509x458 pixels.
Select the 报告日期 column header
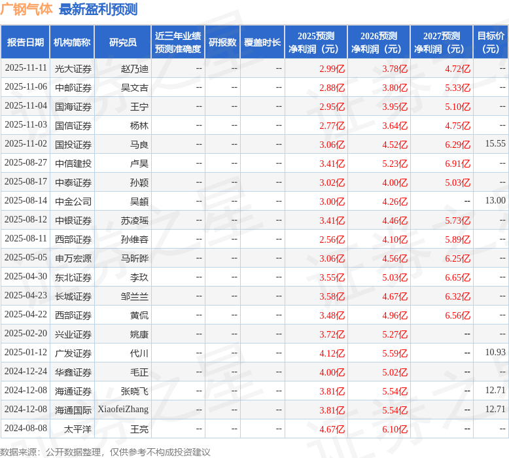click(x=26, y=42)
